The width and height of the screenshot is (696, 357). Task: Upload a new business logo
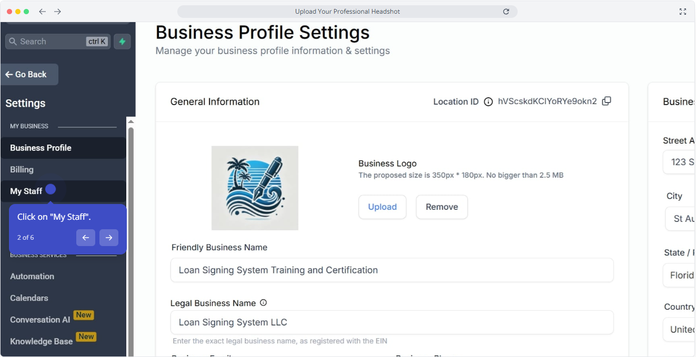point(382,207)
